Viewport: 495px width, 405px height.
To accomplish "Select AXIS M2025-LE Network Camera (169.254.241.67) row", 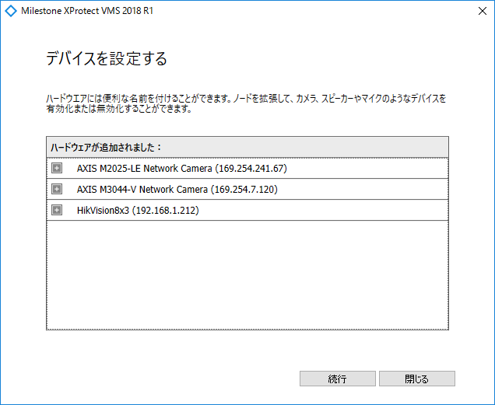I will [247, 168].
